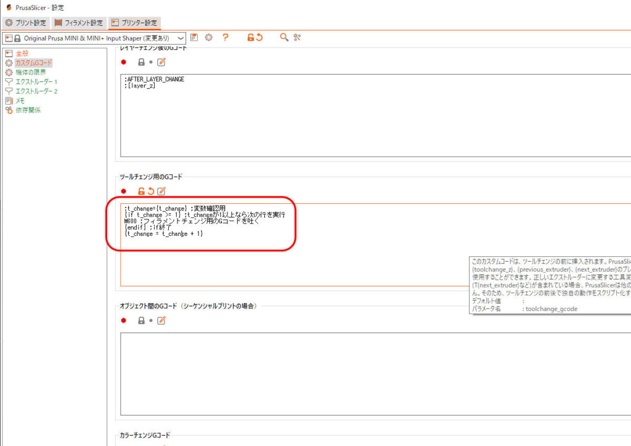Viewport: 631px width, 446px height.
Task: Click the orange unlocked padlock in ツールチェンジ用のGコード
Action: 141,191
